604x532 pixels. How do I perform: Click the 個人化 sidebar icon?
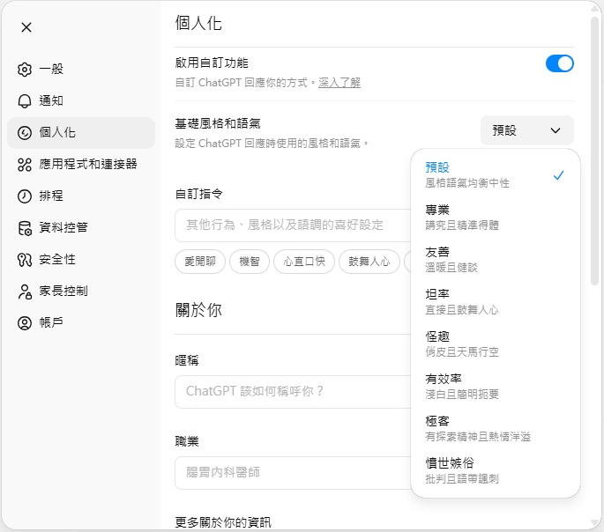click(x=25, y=132)
